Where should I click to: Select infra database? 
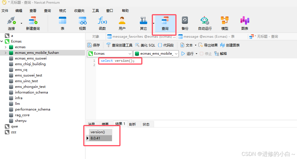pos(19,98)
